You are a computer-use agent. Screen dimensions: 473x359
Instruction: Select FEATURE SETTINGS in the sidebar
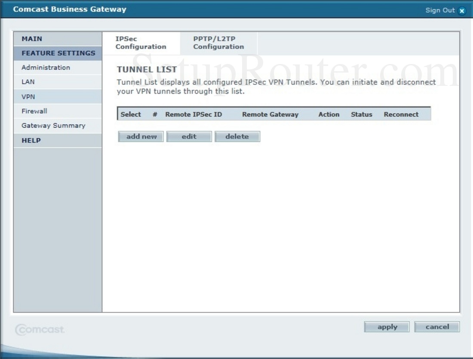coord(58,53)
